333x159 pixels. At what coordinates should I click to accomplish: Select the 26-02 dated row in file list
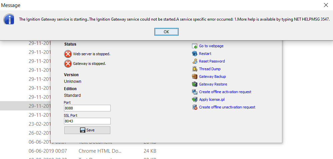25,133
